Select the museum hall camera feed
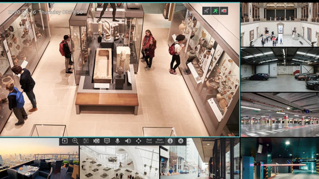 tap(279, 25)
